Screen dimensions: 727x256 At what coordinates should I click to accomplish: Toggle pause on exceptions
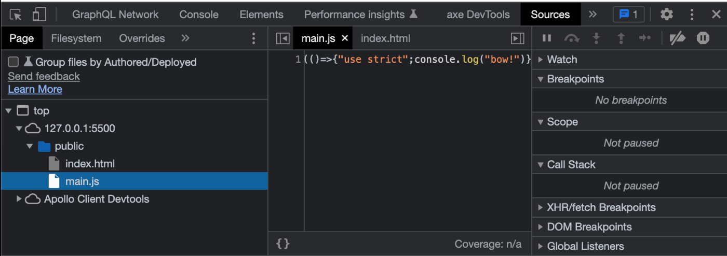point(703,38)
